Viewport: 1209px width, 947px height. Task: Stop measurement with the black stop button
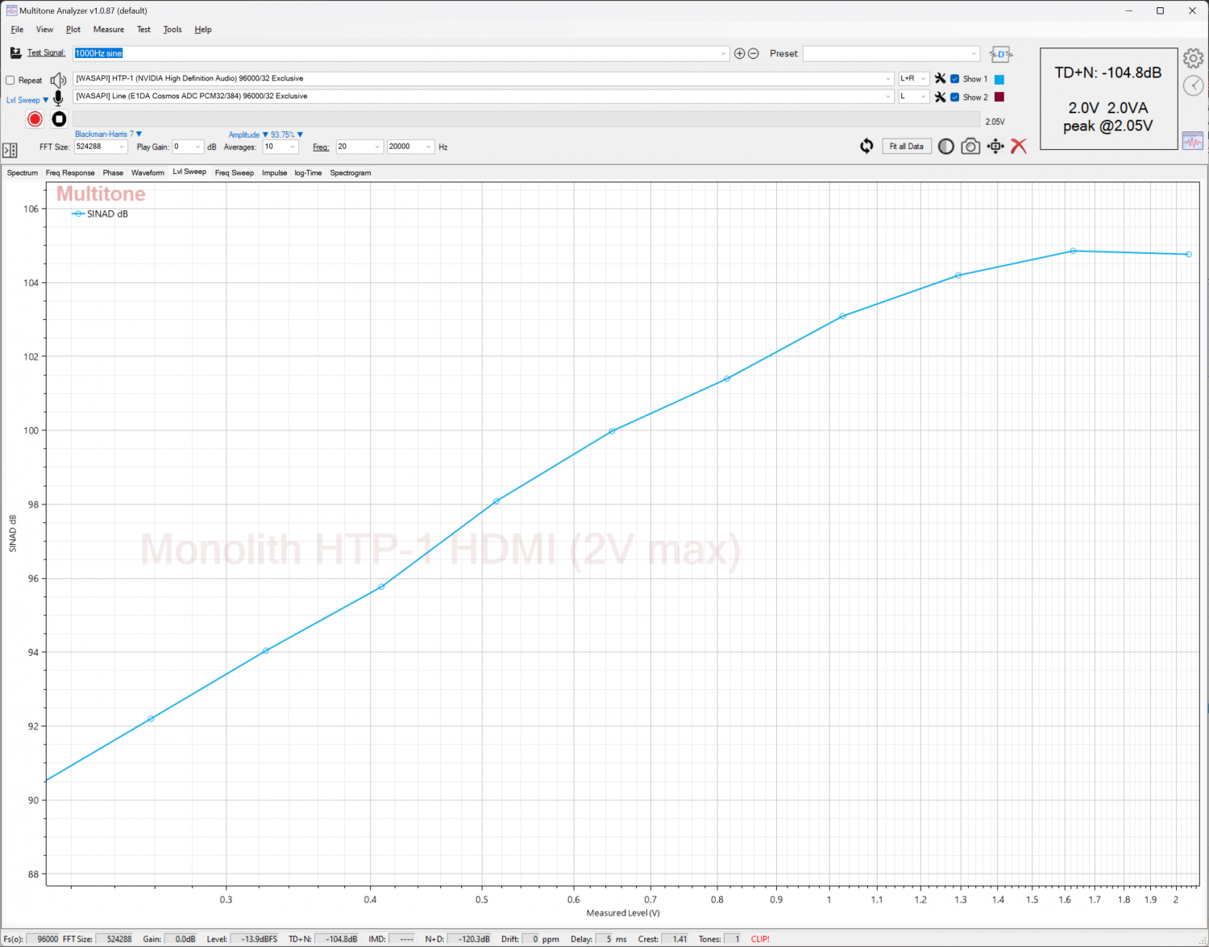point(59,119)
